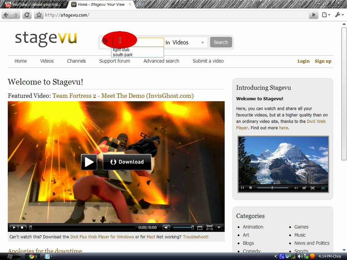The width and height of the screenshot is (347, 260).
Task: Click the stagevu logo
Action: click(x=46, y=39)
